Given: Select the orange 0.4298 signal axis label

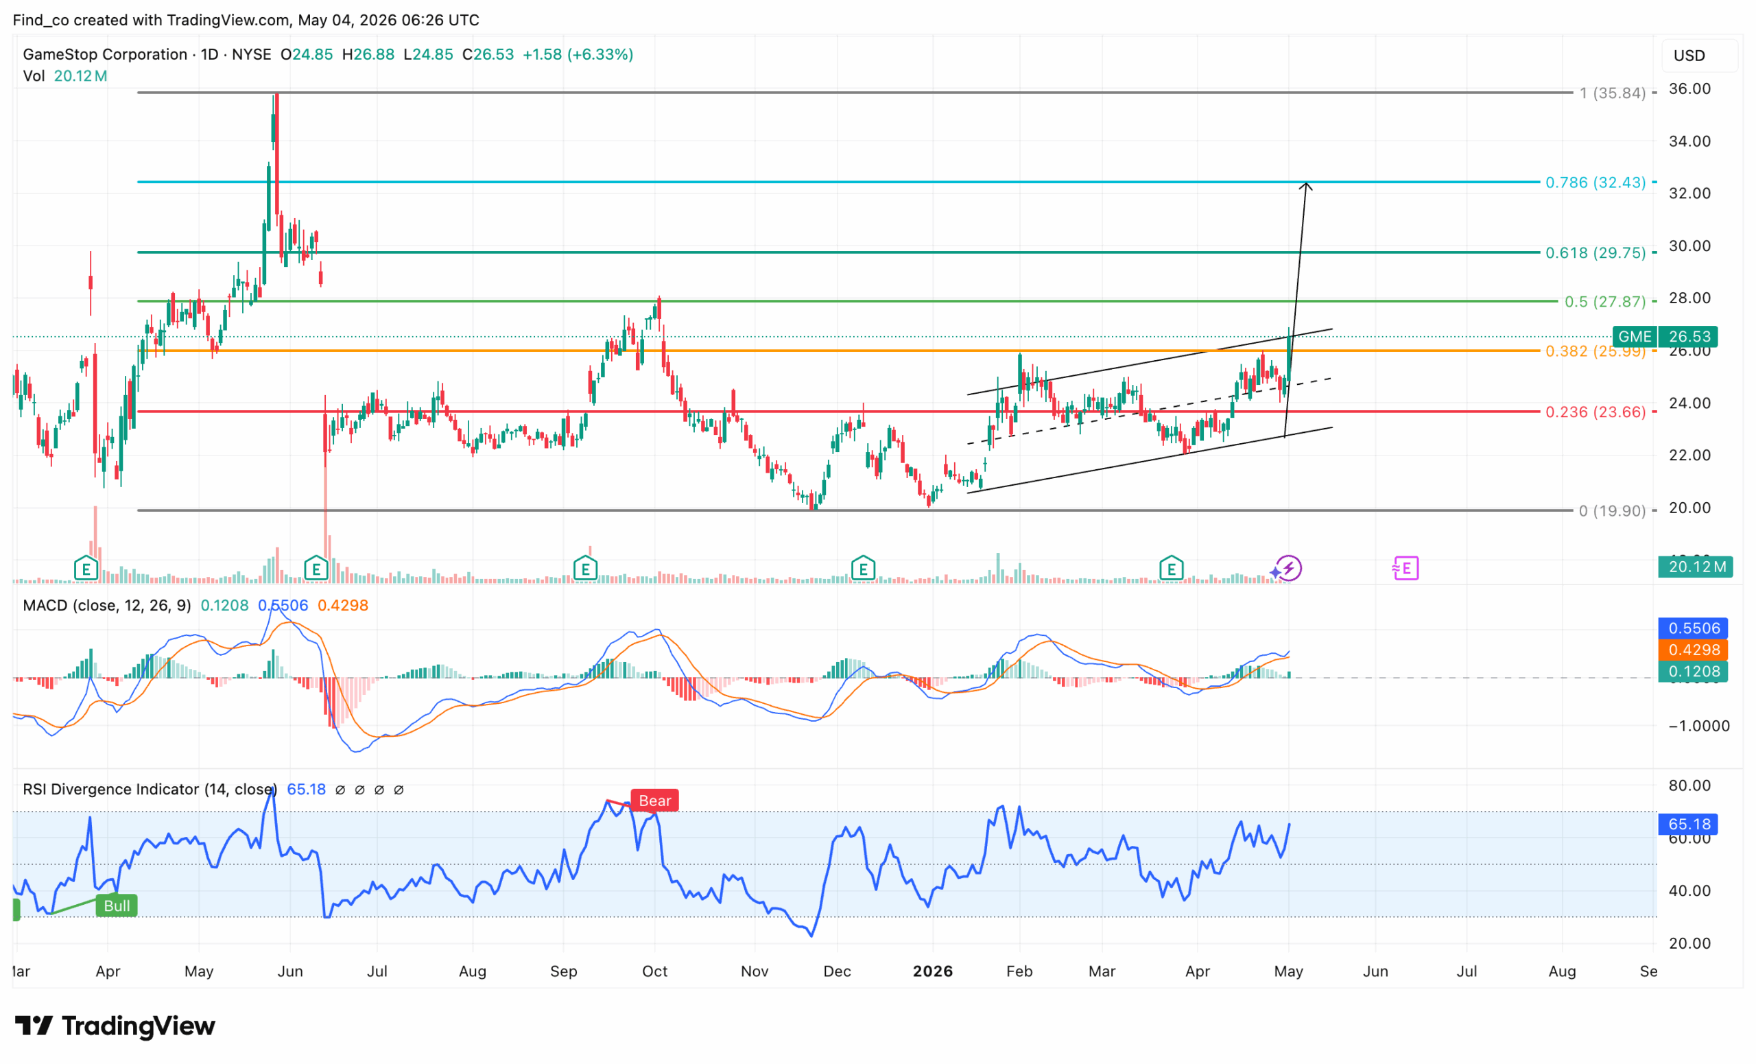Looking at the screenshot, I should click(x=1694, y=650).
